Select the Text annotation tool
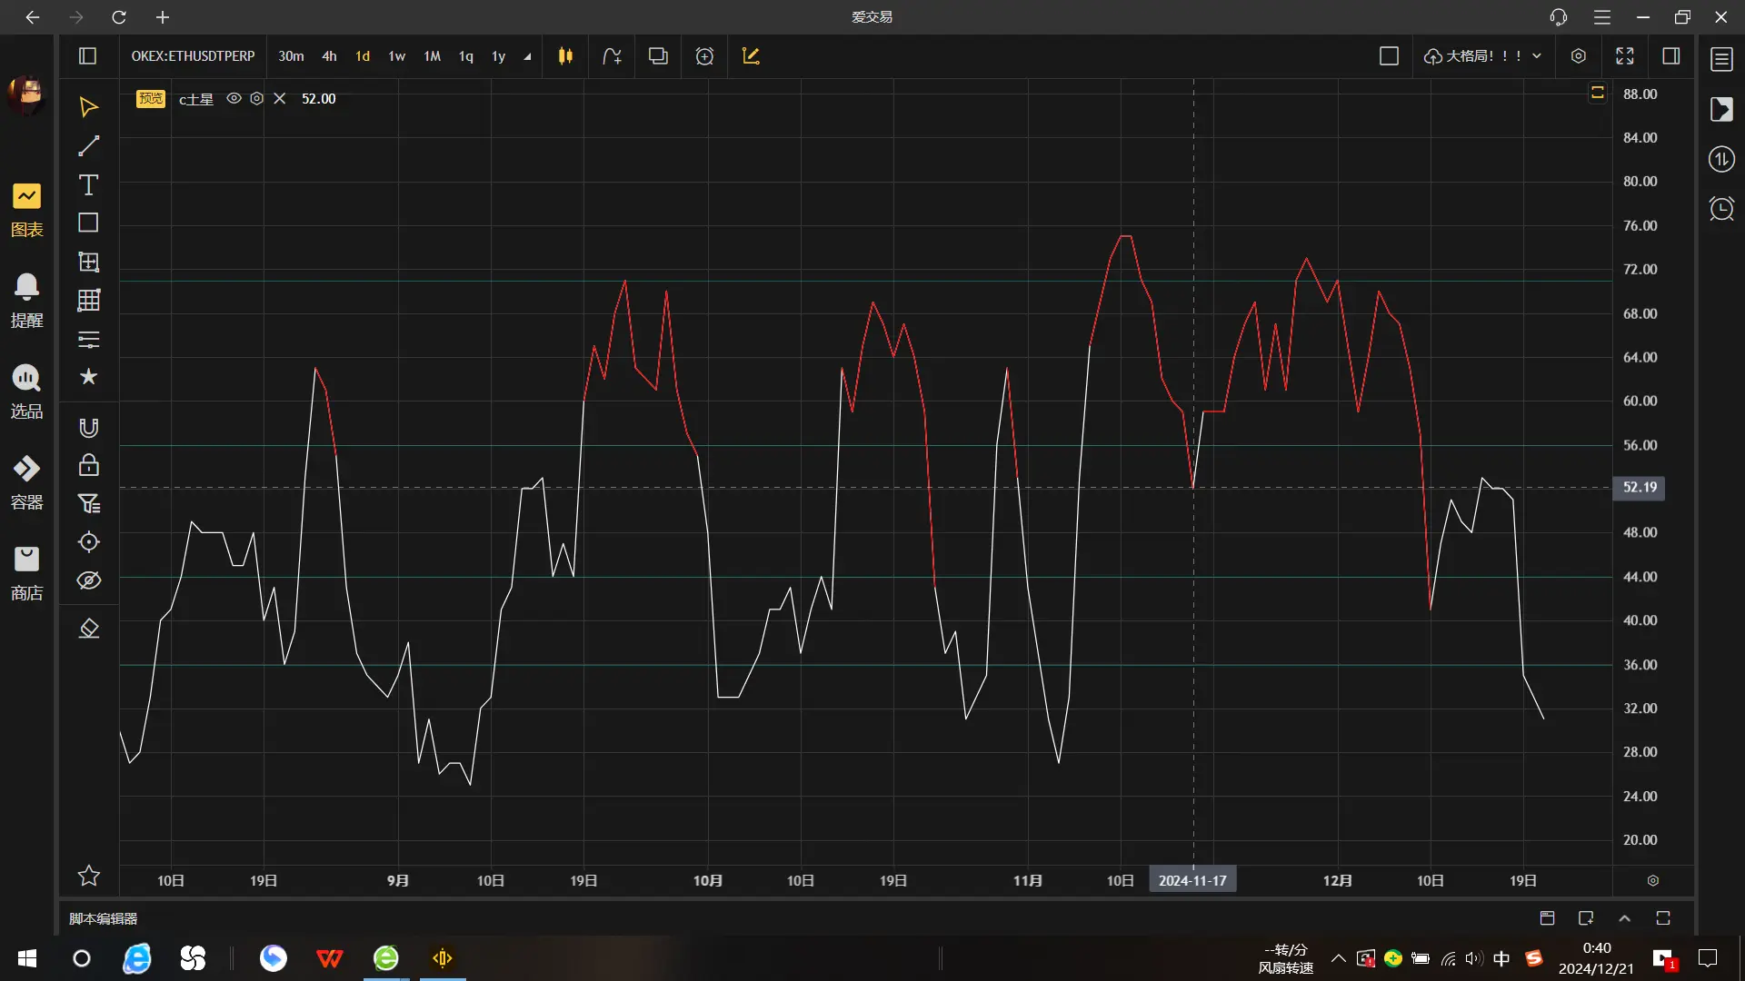Image resolution: width=1745 pixels, height=981 pixels. (88, 185)
